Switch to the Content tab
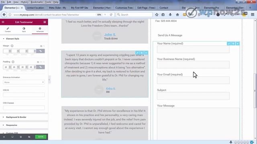 tap(8, 30)
